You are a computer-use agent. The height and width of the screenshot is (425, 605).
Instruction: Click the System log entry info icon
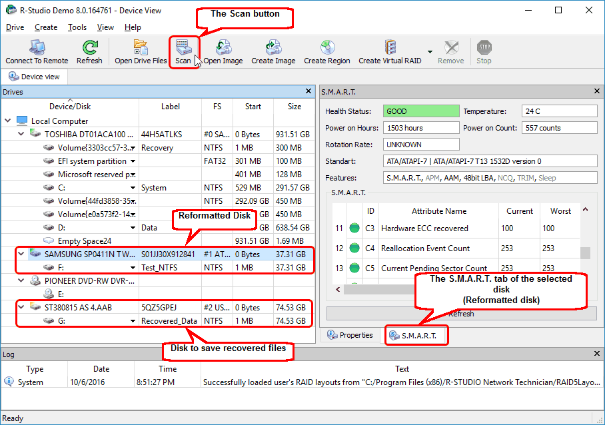[x=9, y=382]
